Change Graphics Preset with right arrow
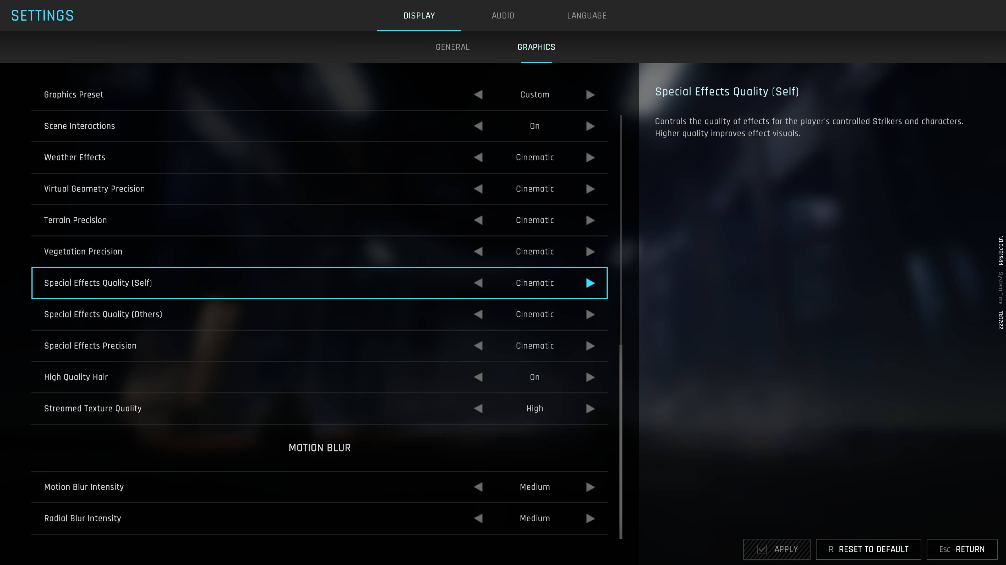The height and width of the screenshot is (565, 1006). coord(590,95)
